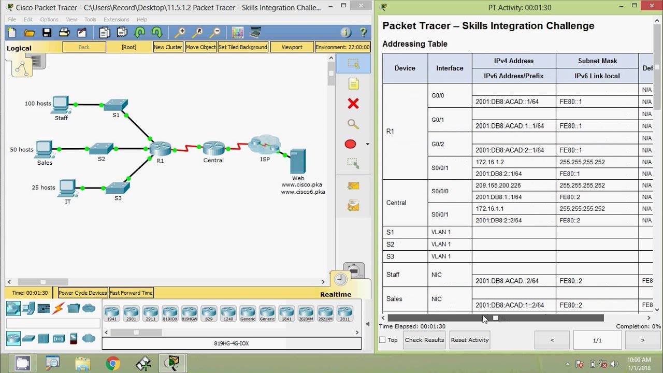
Task: Open the Extensions menu
Action: tap(117, 20)
